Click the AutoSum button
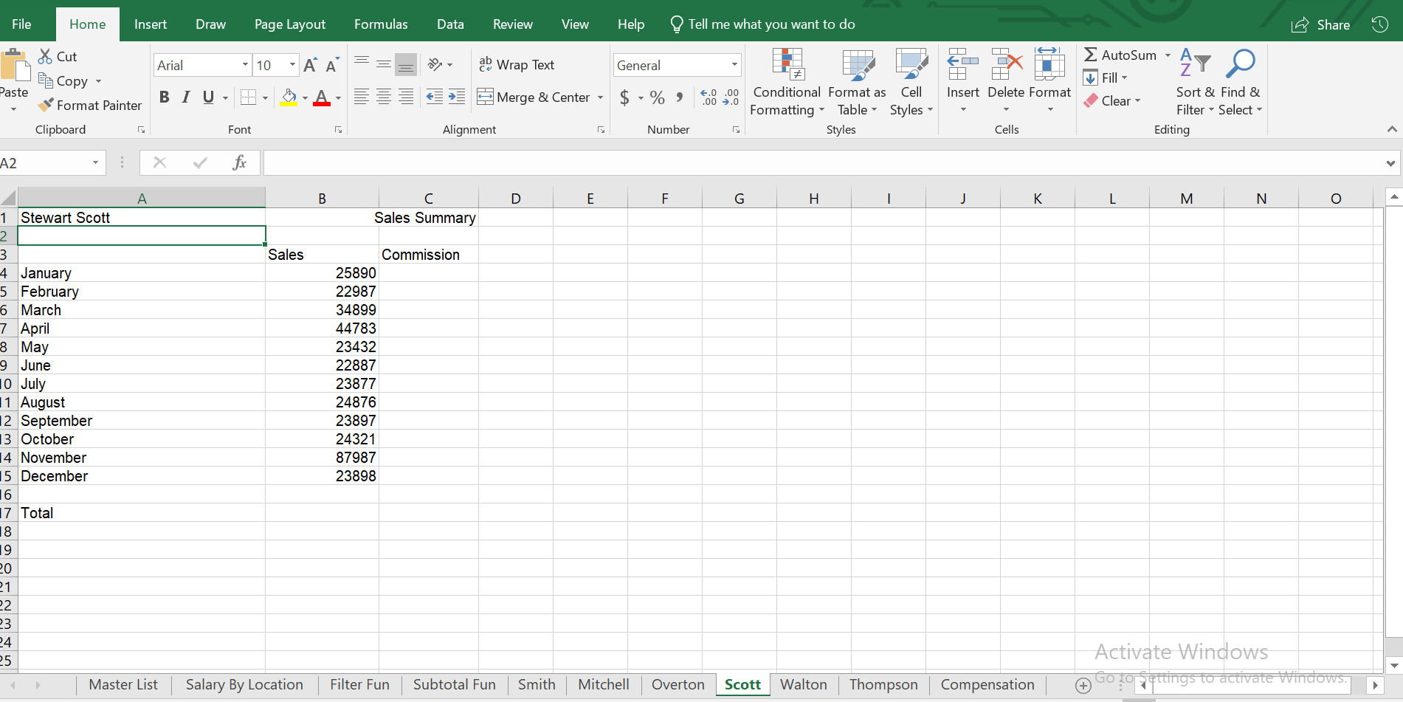 tap(1120, 55)
